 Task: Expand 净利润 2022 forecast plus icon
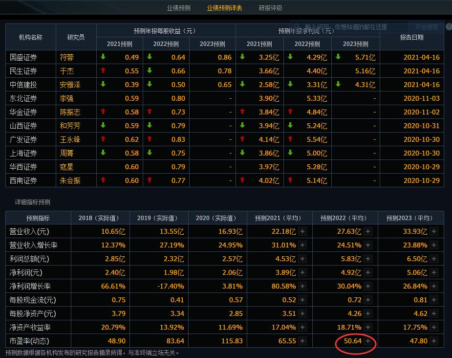click(x=368, y=272)
